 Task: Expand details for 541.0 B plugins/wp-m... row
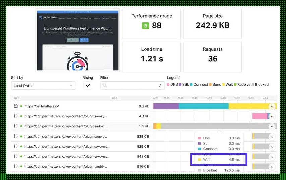click(272, 157)
